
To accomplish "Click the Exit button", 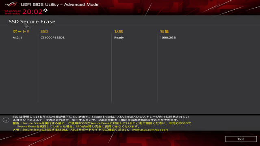I will point(241,139).
